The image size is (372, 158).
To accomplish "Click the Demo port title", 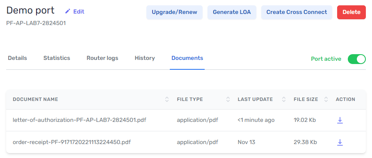I will (x=30, y=10).
